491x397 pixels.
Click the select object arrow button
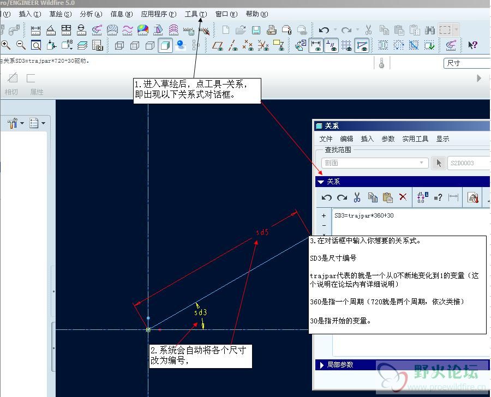pyautogui.click(x=439, y=163)
